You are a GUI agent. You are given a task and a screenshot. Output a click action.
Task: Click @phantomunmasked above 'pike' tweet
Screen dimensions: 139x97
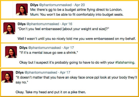coord(41,72)
